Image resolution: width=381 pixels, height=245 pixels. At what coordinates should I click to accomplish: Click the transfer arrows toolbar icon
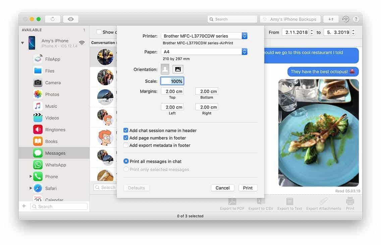coord(331,19)
